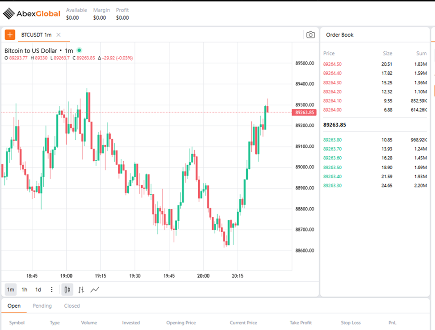Select the candlestick chart style icon
Viewport: 435px width, 330px height.
[x=67, y=289]
